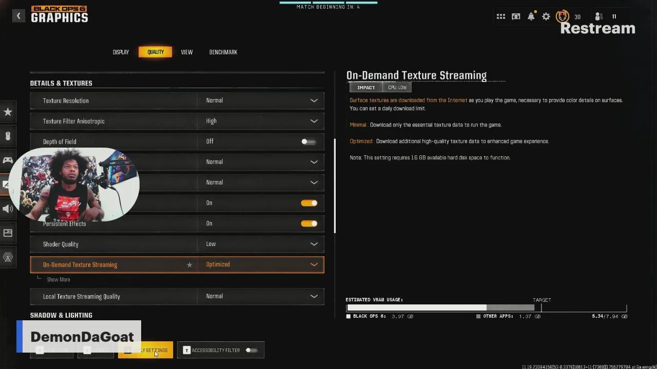Open the Mouse and Keyboard settings category
This screenshot has width=657, height=369.
pyautogui.click(x=8, y=136)
